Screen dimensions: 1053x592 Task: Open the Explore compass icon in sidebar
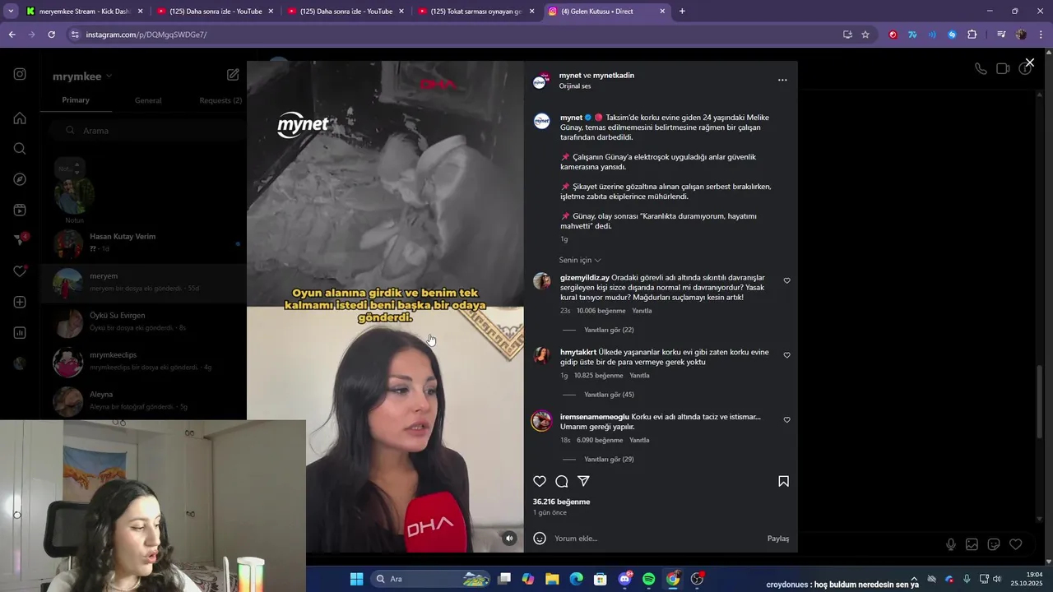point(20,179)
